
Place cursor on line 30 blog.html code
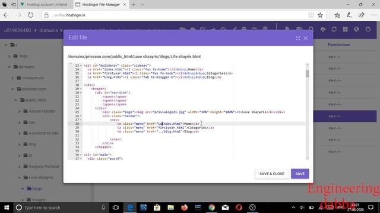pyautogui.click(x=158, y=131)
